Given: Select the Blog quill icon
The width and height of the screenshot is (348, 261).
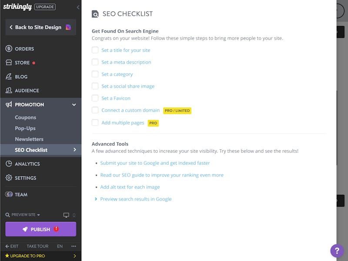Looking at the screenshot, I should click(x=9, y=77).
